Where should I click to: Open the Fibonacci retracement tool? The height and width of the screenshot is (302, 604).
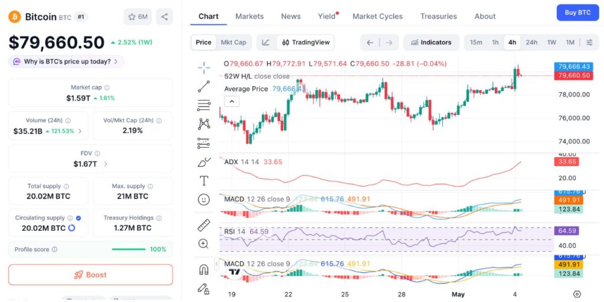point(203,105)
